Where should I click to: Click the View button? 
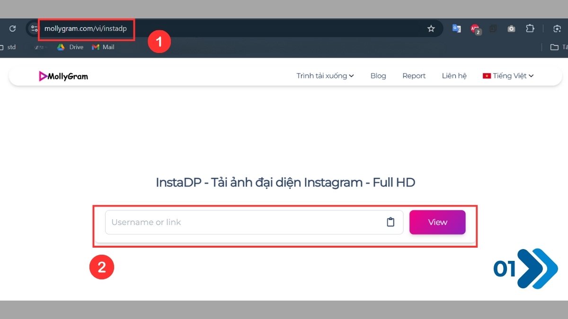pyautogui.click(x=437, y=222)
